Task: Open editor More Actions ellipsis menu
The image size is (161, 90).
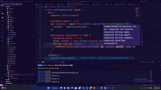Action: [141, 4]
